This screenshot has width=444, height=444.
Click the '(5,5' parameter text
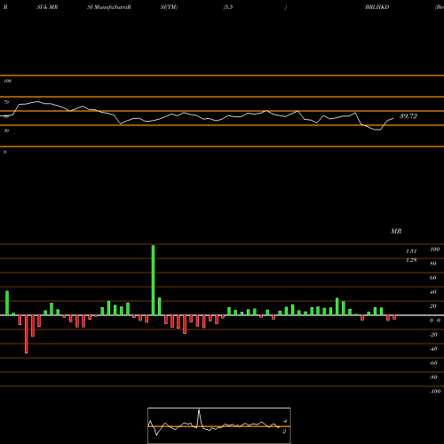coord(228,7)
